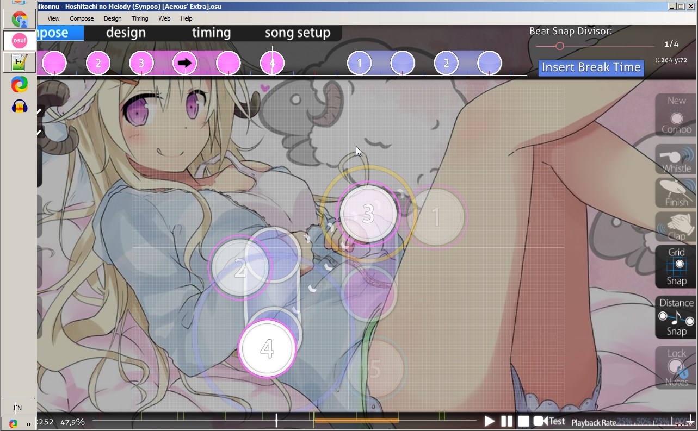Open the song setup tab
The image size is (698, 431).
(x=297, y=33)
